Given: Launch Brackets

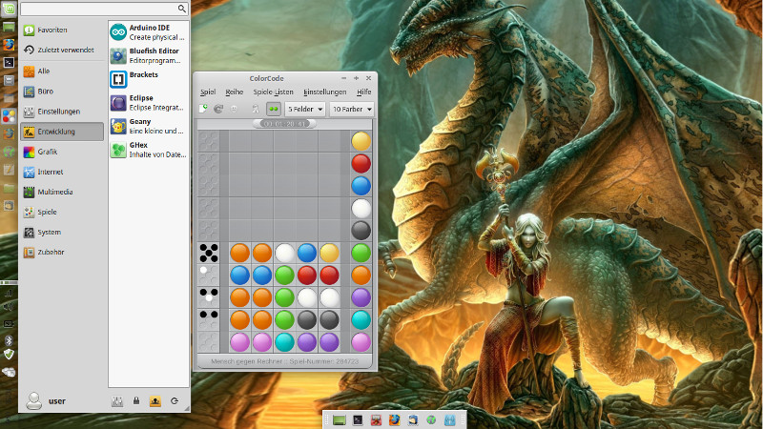Looking at the screenshot, I should [x=149, y=79].
